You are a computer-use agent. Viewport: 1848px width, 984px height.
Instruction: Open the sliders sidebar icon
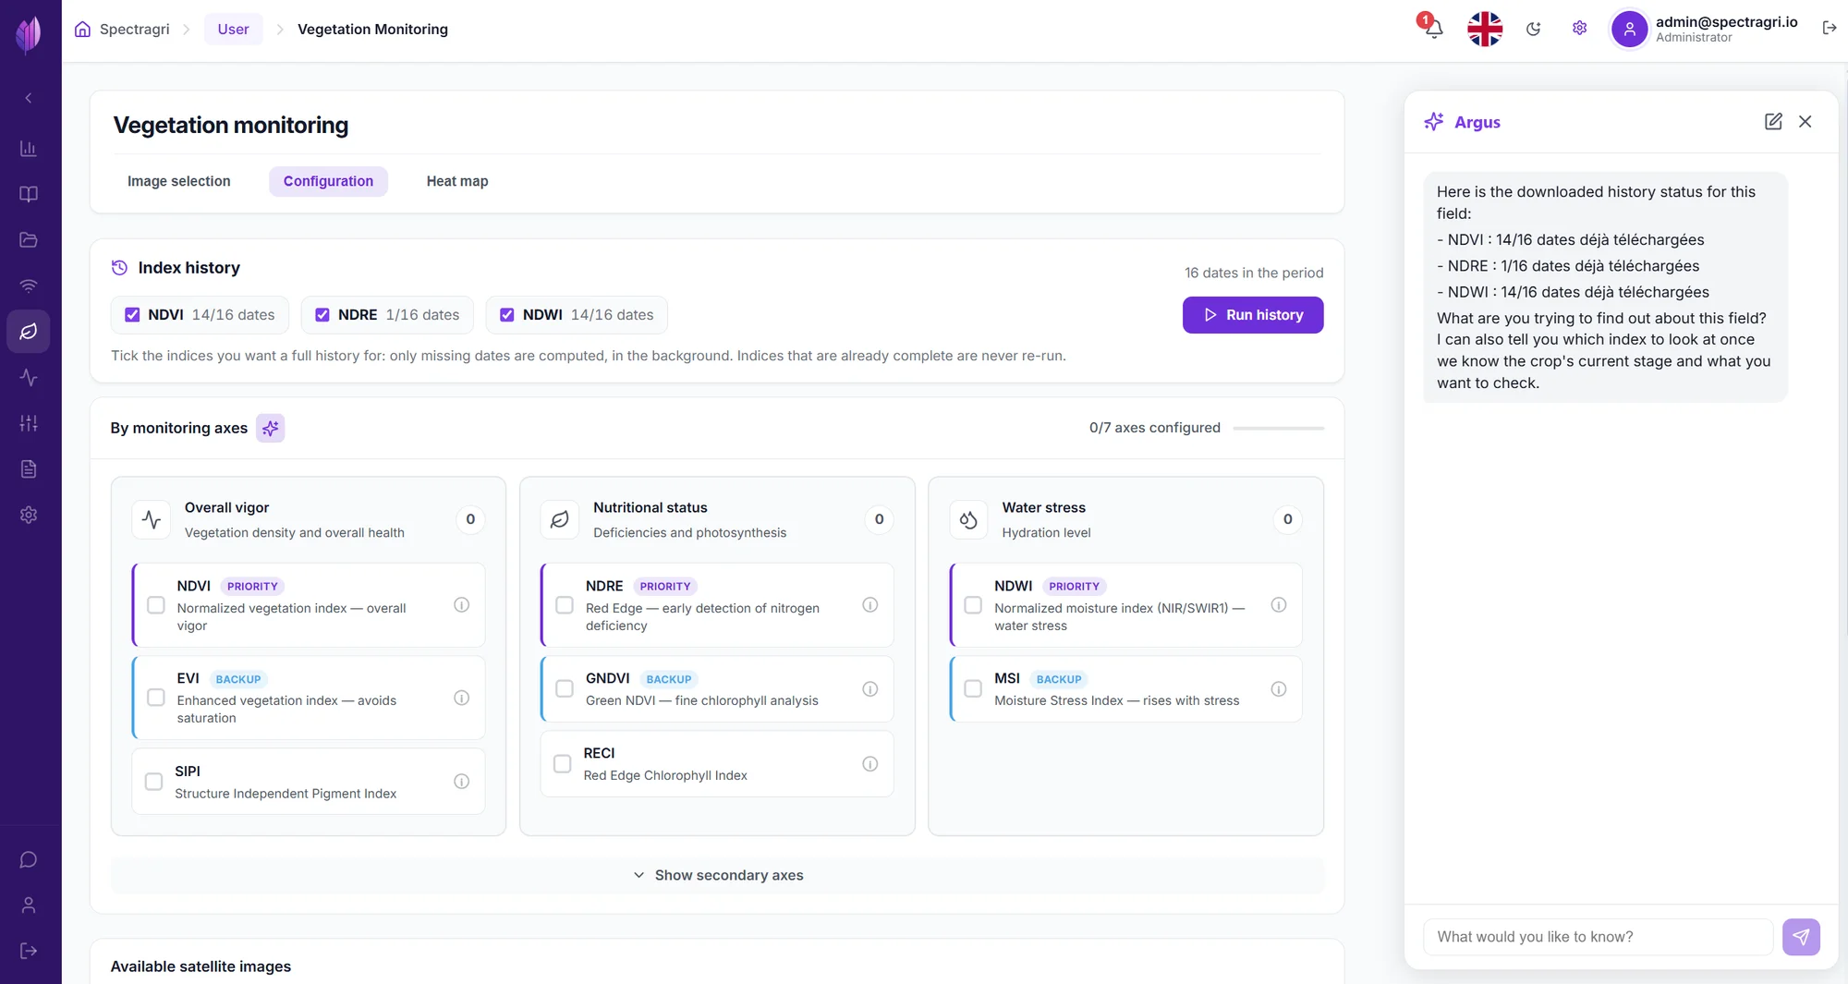coord(29,423)
